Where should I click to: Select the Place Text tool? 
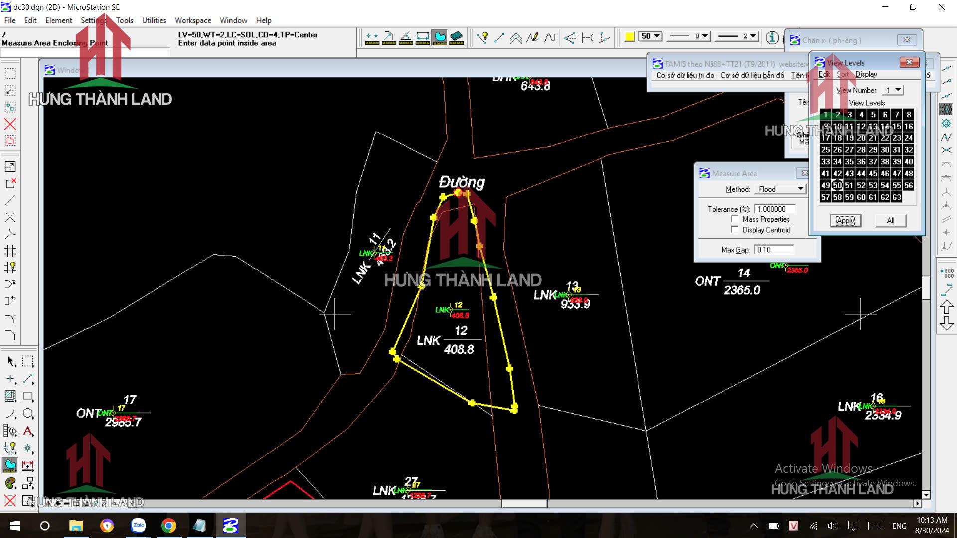tap(28, 431)
